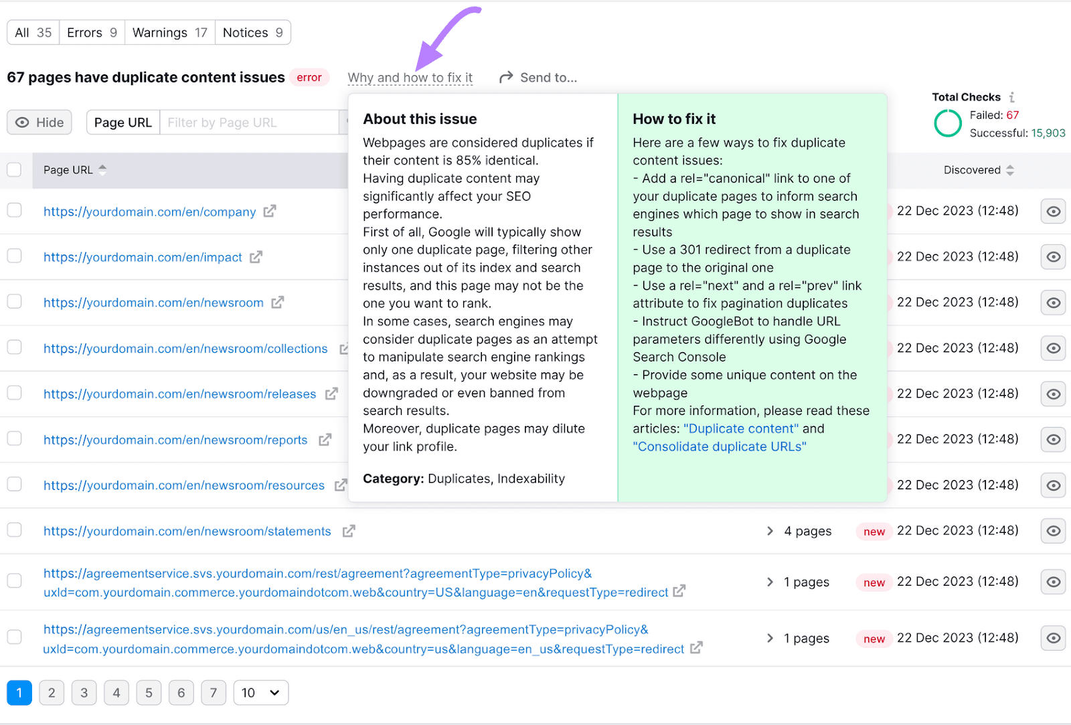The width and height of the screenshot is (1071, 725).
Task: Switch to the Errors tab
Action: point(91,31)
